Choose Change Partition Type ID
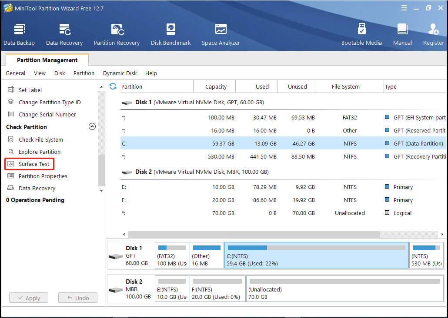Viewport: 448px width, 318px height. coord(50,102)
